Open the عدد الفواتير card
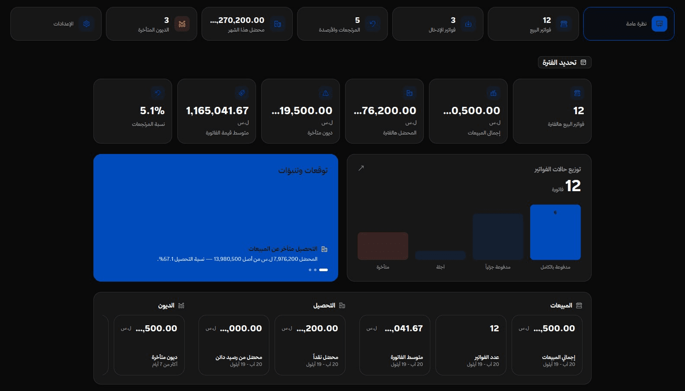 tap(471, 345)
